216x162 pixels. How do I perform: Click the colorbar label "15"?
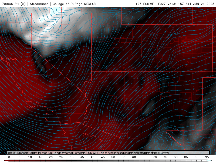pyautogui.click(x=40, y=157)
